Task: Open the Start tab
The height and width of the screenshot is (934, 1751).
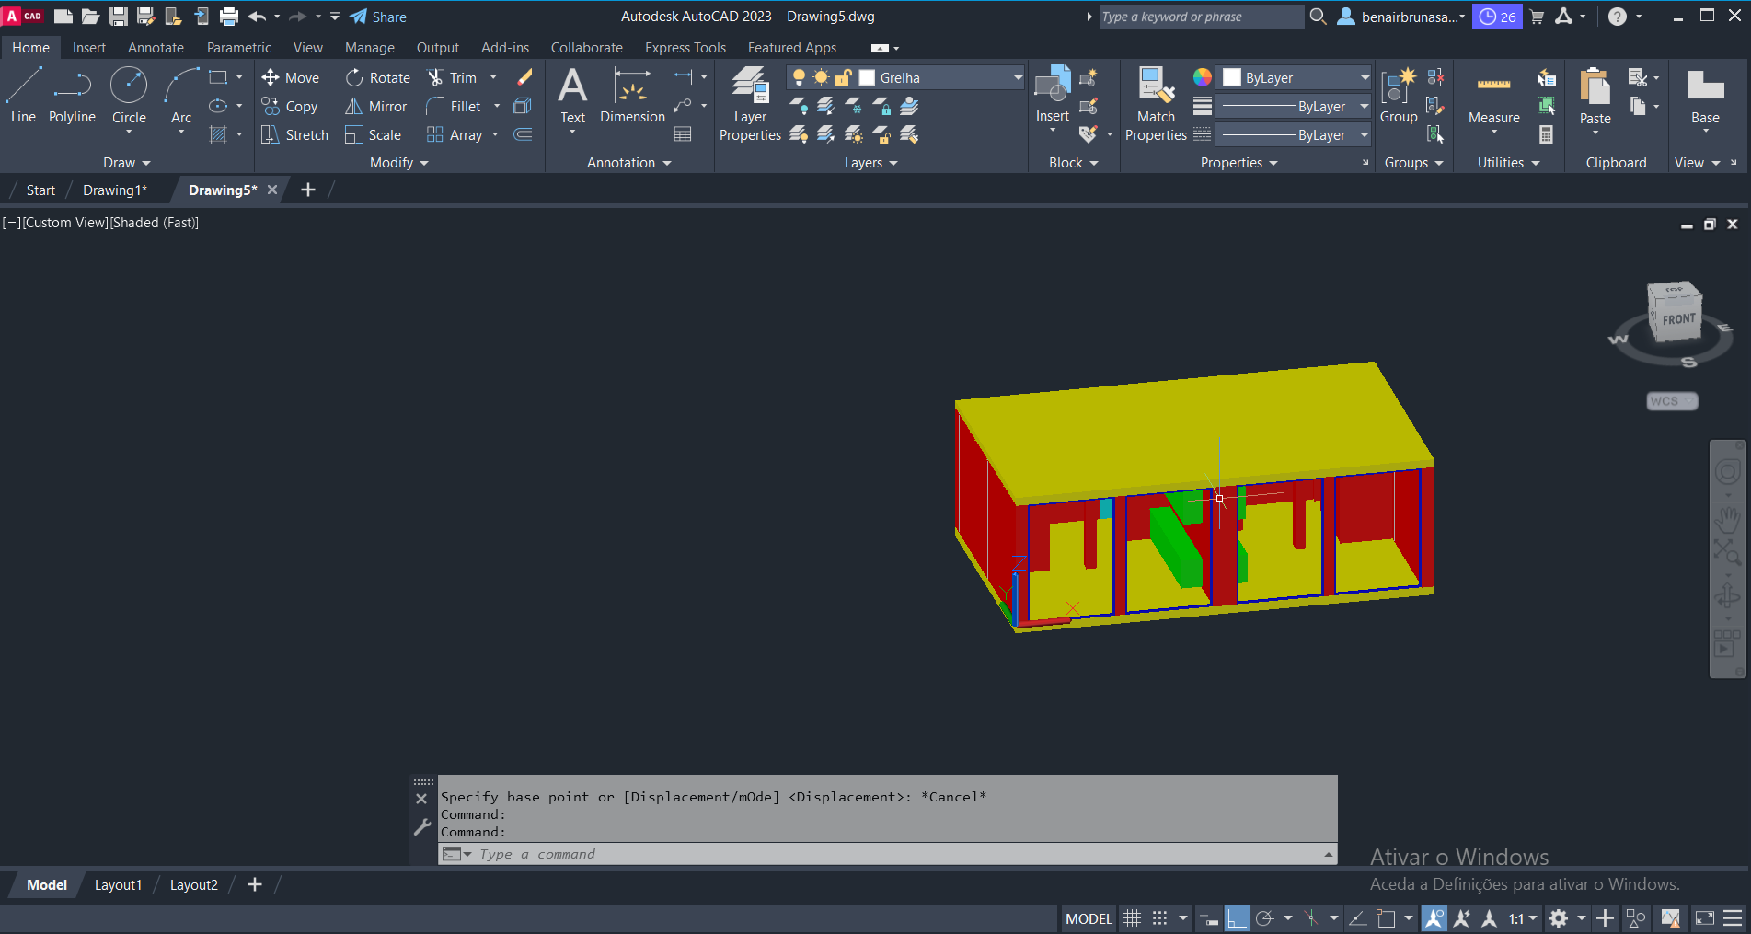Action: coord(40,190)
